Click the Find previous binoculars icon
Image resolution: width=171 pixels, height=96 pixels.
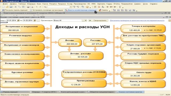[x=78, y=7]
